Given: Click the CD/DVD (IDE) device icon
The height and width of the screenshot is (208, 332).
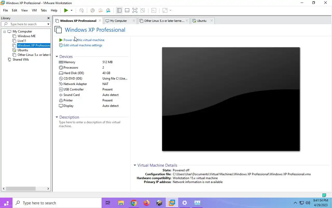Looking at the screenshot, I should pyautogui.click(x=61, y=79).
